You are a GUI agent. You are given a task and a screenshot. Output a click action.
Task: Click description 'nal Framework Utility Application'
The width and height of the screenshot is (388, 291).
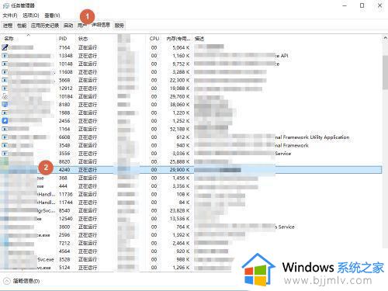coord(312,137)
